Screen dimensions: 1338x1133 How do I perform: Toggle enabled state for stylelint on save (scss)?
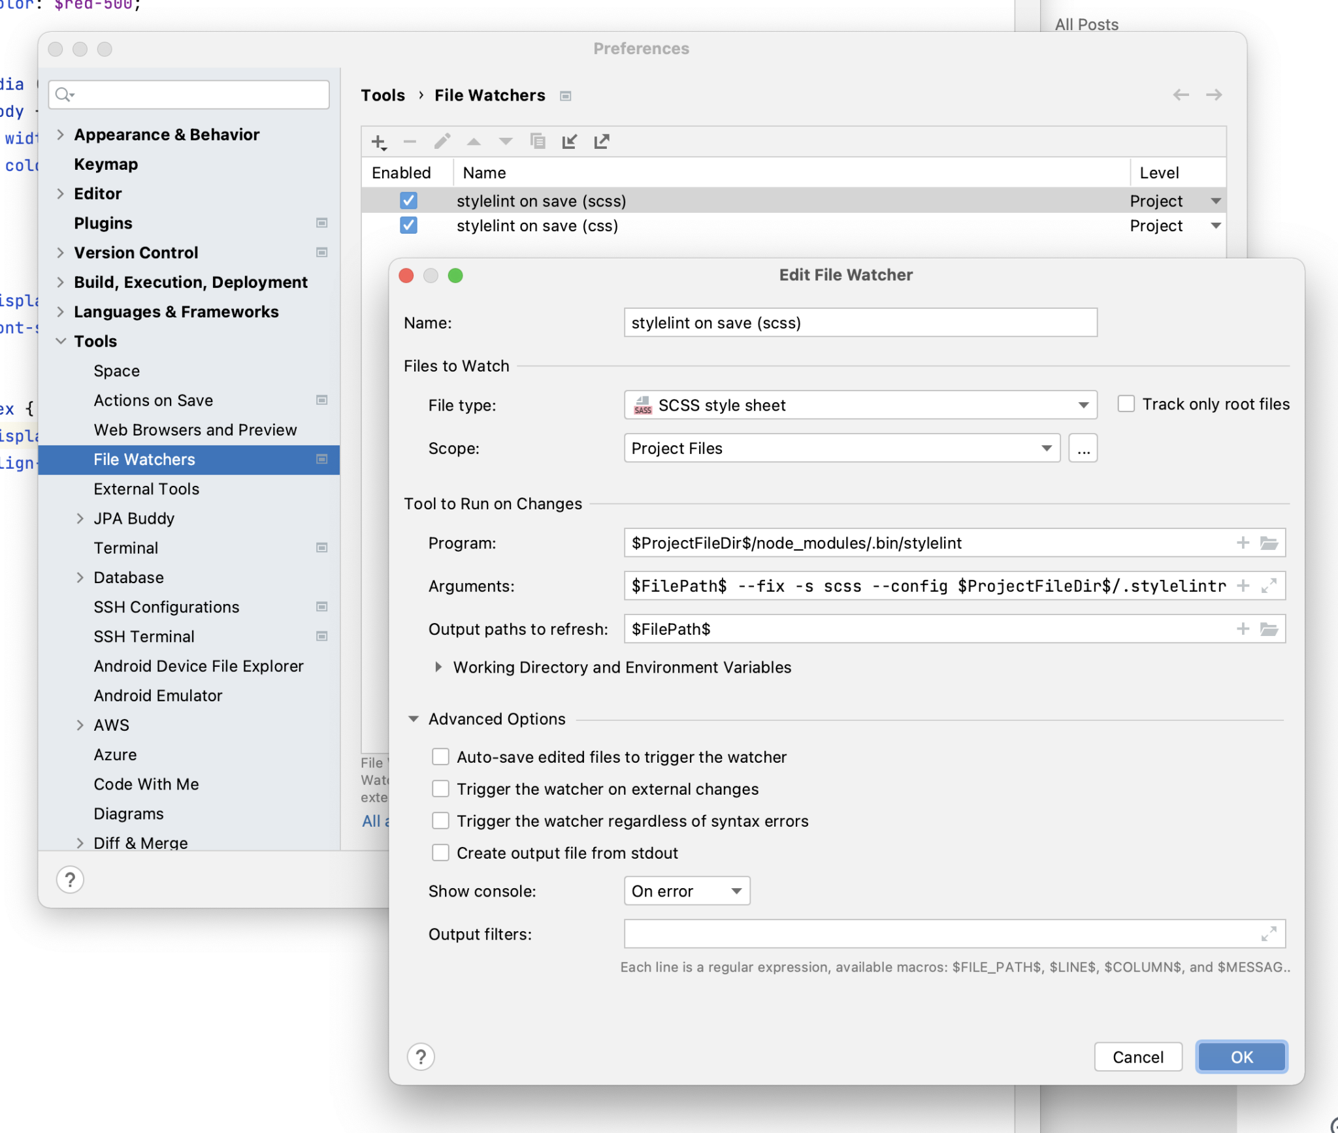point(408,200)
